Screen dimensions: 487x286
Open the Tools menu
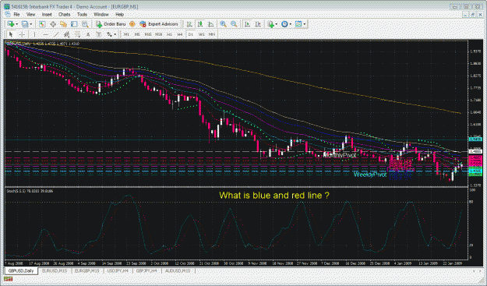click(x=82, y=14)
